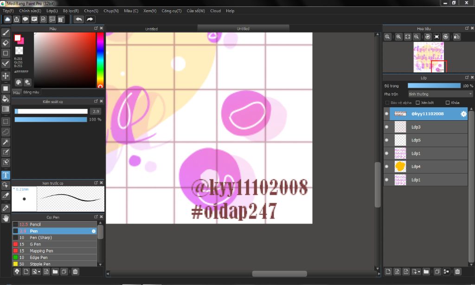Delete brush with trash icon in brush panel
Screen dimensions: 475x285
pyautogui.click(x=75, y=272)
